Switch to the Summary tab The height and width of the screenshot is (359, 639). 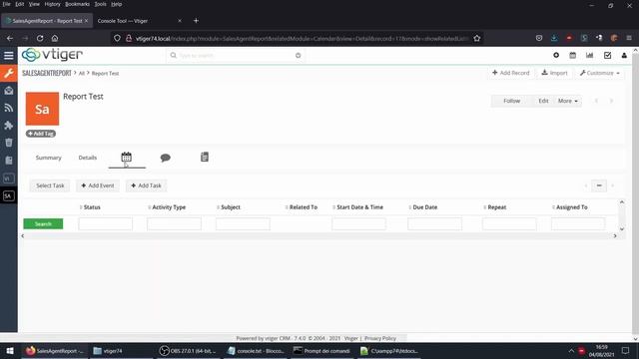click(x=49, y=158)
